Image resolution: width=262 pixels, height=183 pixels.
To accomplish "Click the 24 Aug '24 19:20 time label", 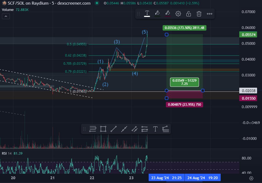I will pyautogui.click(x=203, y=178).
